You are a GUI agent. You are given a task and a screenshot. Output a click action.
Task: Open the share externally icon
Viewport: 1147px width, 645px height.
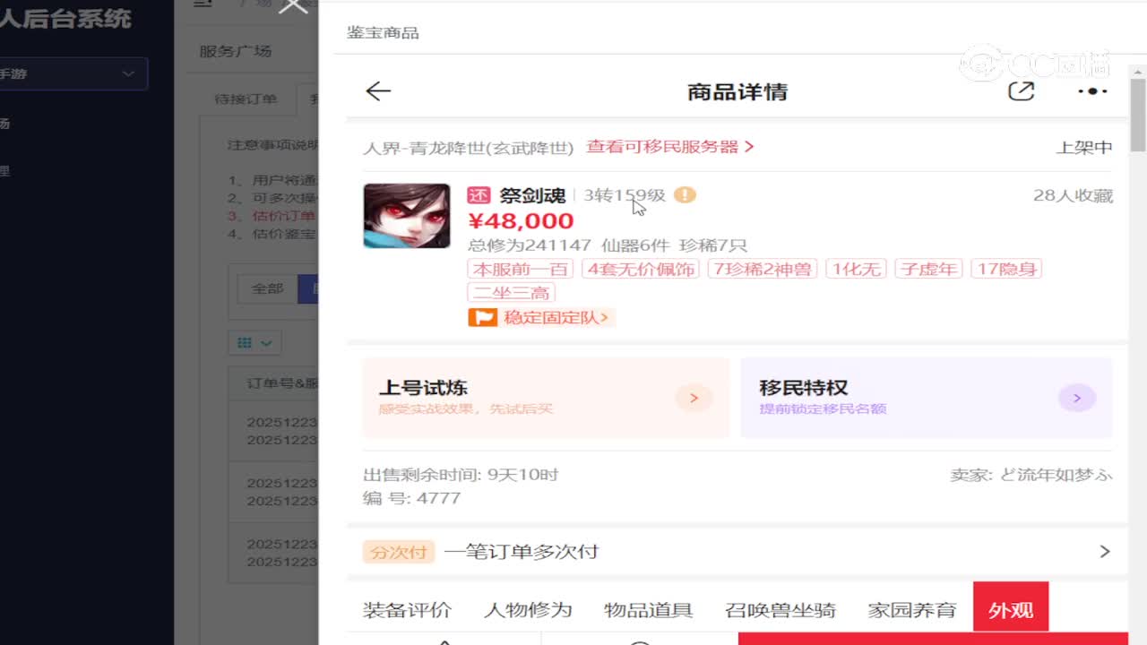pyautogui.click(x=1022, y=90)
